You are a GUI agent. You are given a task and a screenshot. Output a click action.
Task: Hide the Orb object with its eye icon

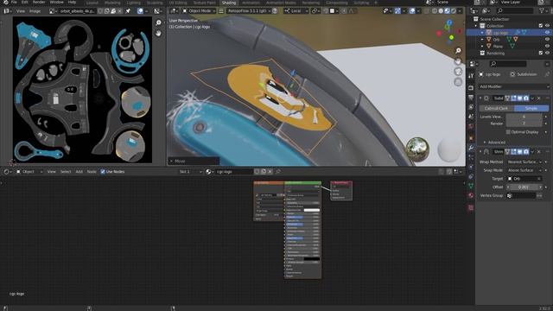547,40
